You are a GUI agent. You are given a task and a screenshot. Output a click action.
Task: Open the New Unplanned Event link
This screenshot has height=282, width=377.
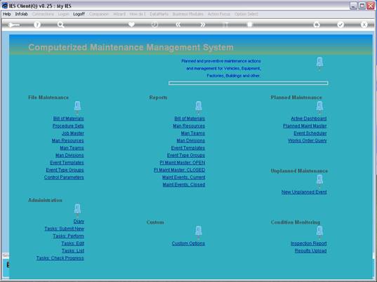point(304,192)
